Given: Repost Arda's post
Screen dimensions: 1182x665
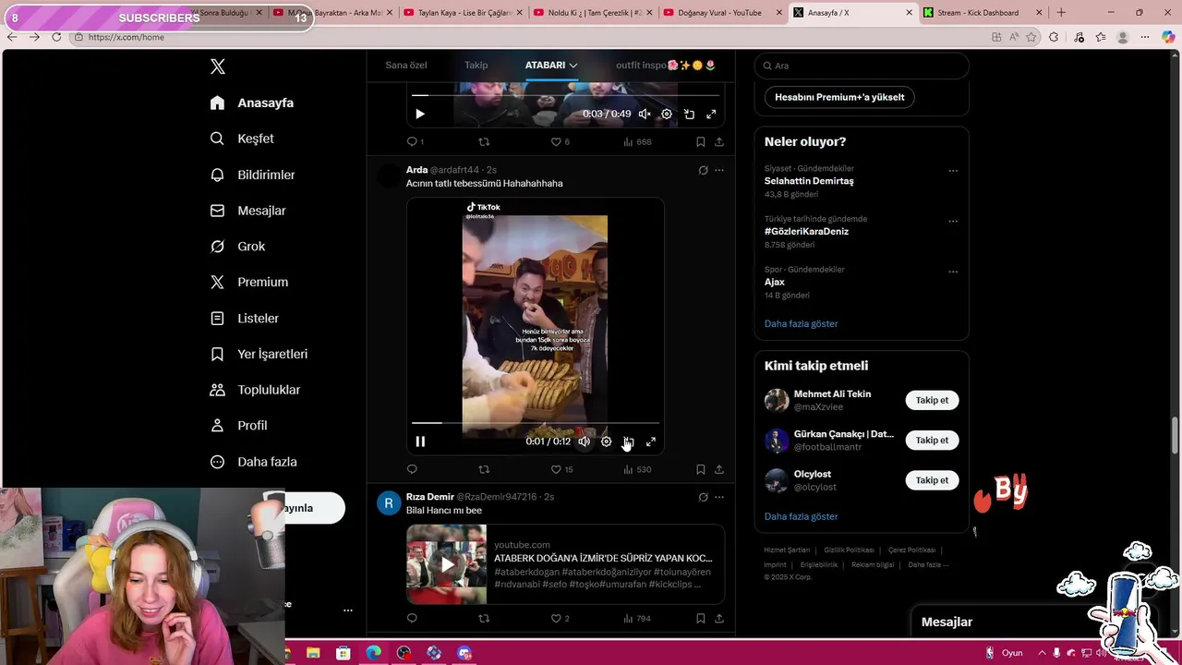Looking at the screenshot, I should pyautogui.click(x=483, y=469).
